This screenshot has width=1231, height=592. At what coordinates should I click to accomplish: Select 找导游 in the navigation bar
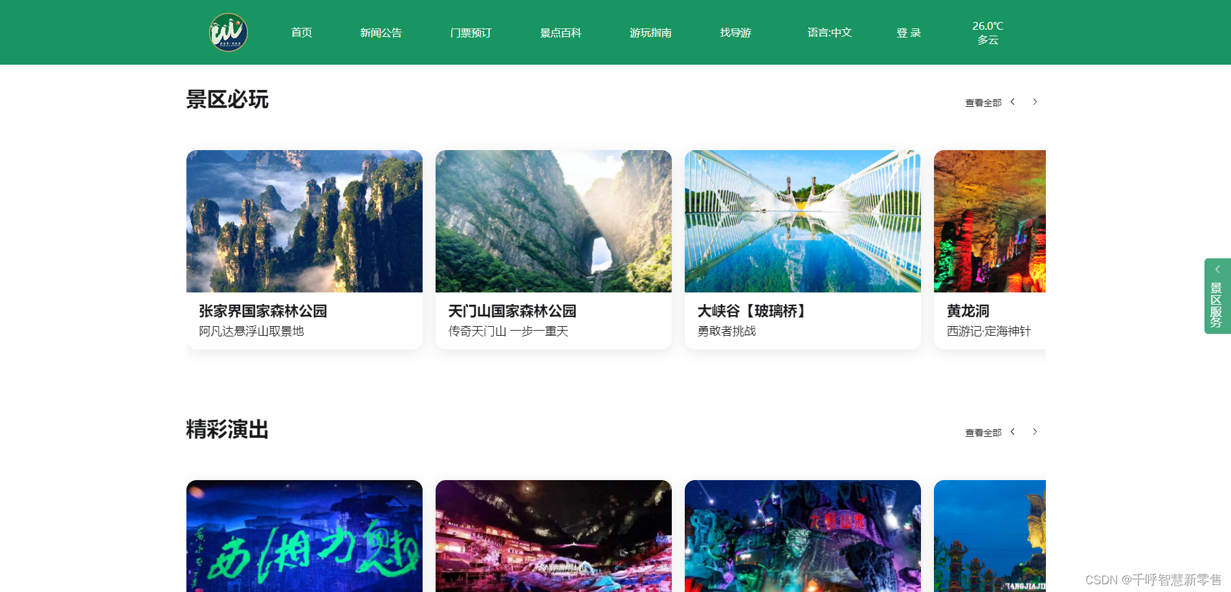pyautogui.click(x=736, y=32)
